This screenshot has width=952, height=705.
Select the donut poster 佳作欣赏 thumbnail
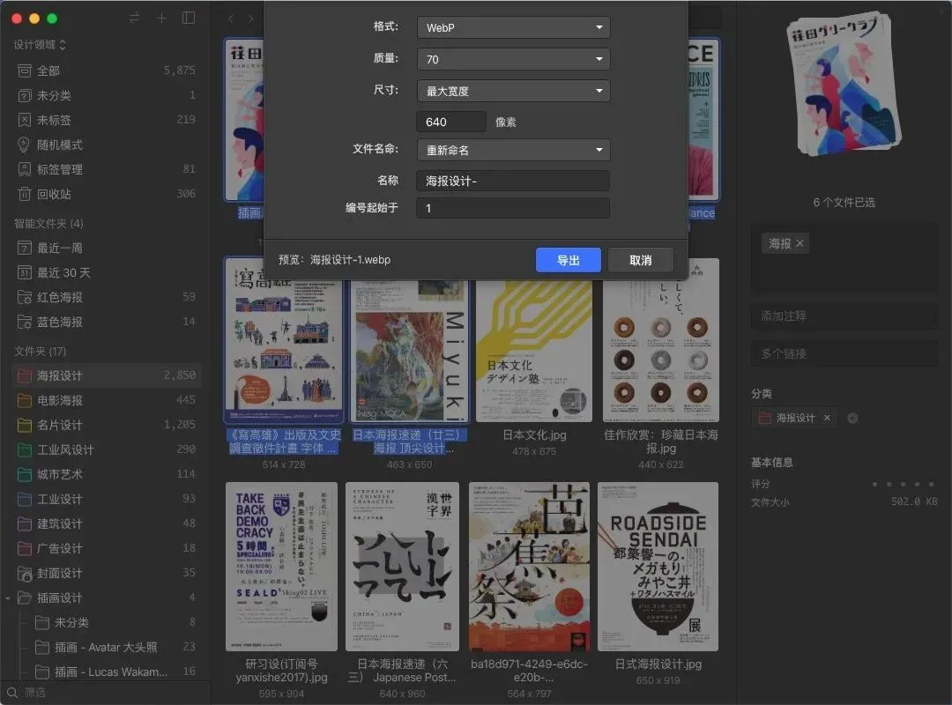click(661, 340)
